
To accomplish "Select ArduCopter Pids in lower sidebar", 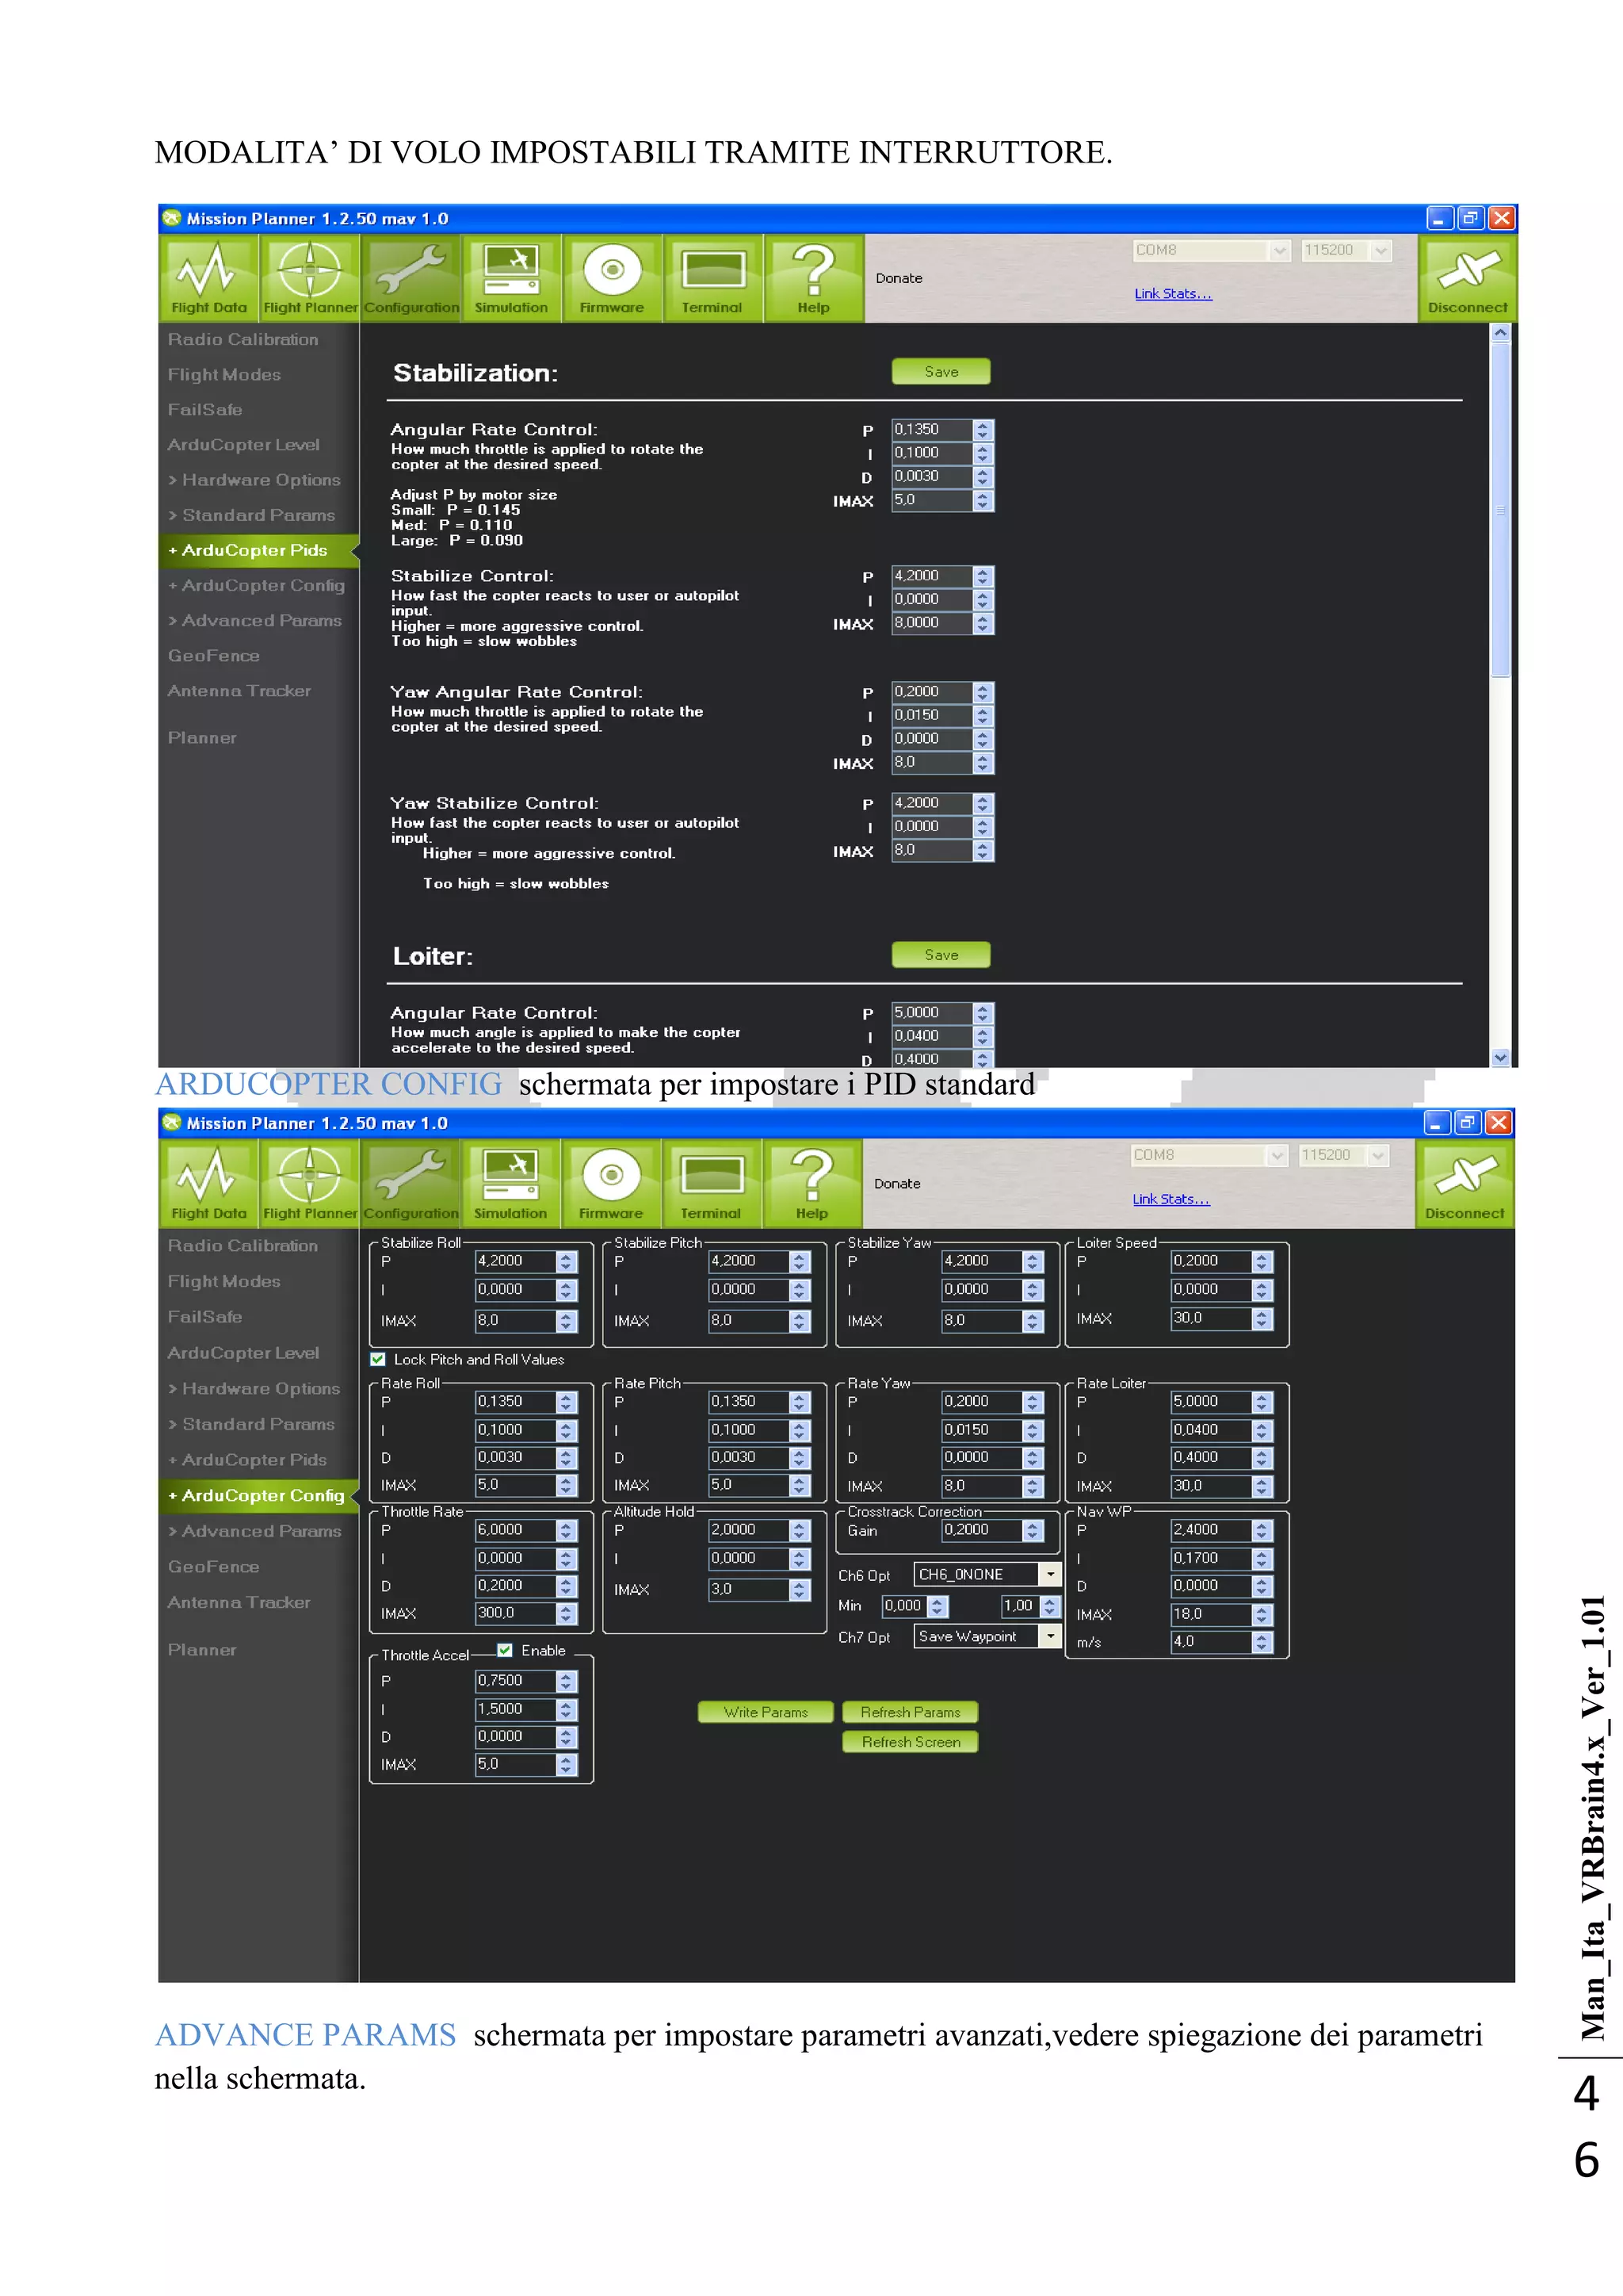I will coord(248,1460).
